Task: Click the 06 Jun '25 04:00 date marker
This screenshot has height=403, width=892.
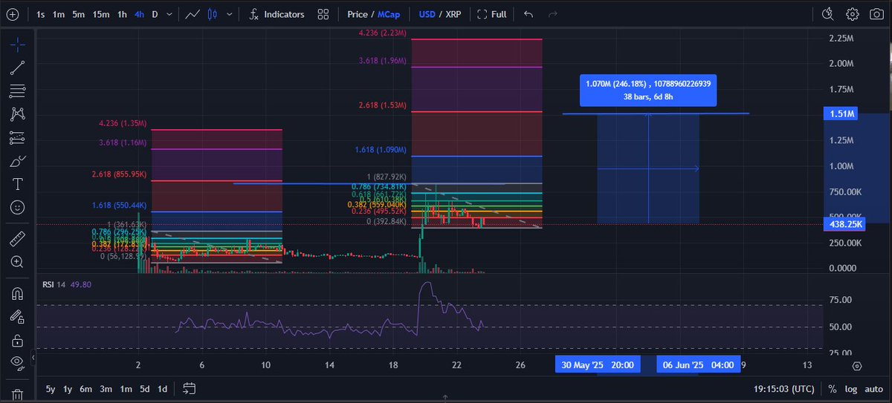Action: (699, 364)
